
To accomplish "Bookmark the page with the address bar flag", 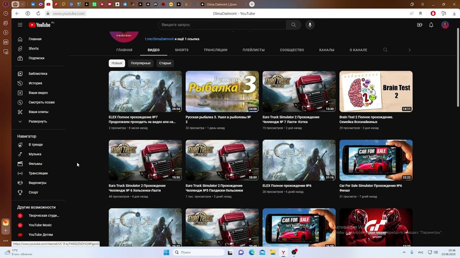I will coord(420,14).
